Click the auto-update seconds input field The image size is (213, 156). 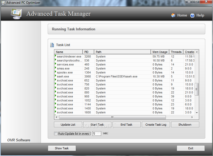[x=97, y=133]
